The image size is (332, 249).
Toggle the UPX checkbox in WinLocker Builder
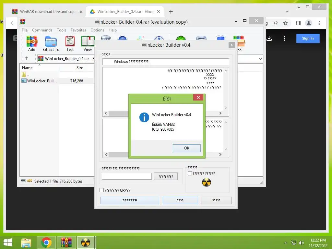point(101,190)
